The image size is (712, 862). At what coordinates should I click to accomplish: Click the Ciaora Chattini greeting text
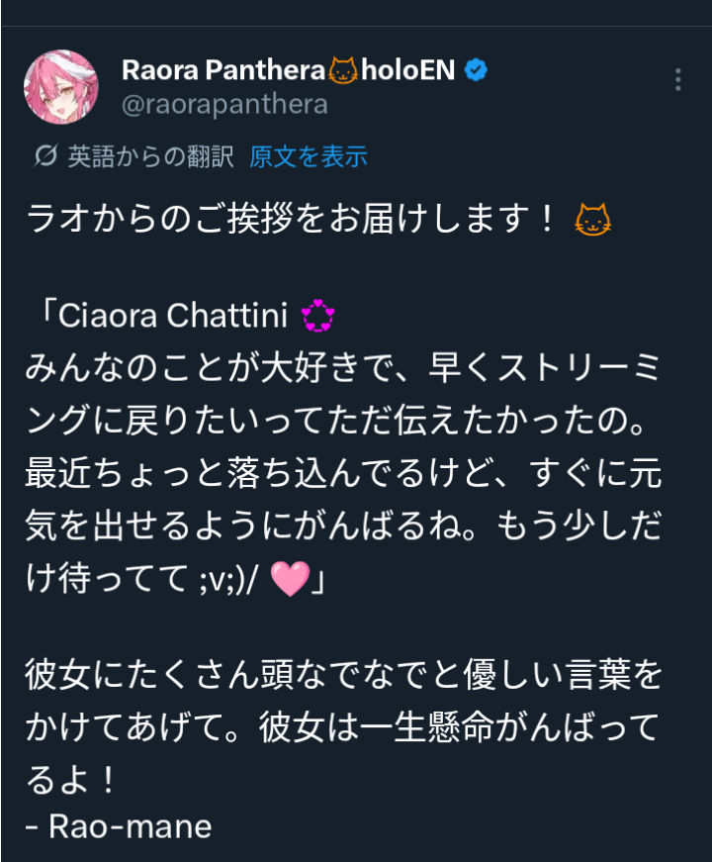point(173,317)
